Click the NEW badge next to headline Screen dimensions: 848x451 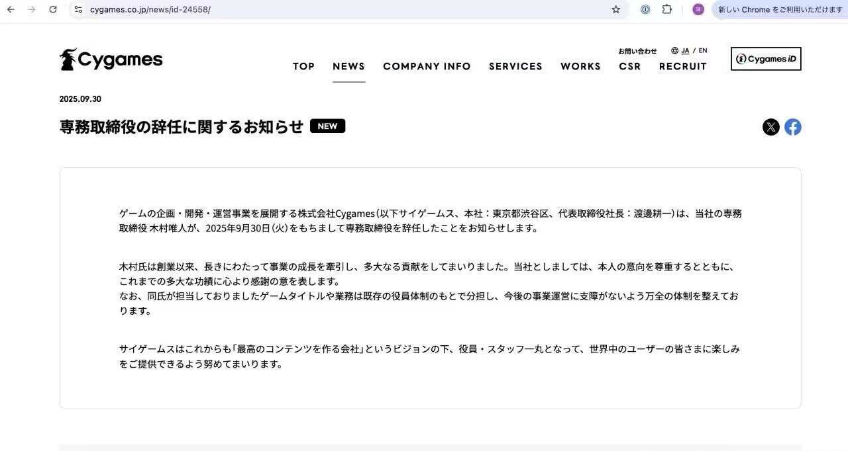click(327, 126)
